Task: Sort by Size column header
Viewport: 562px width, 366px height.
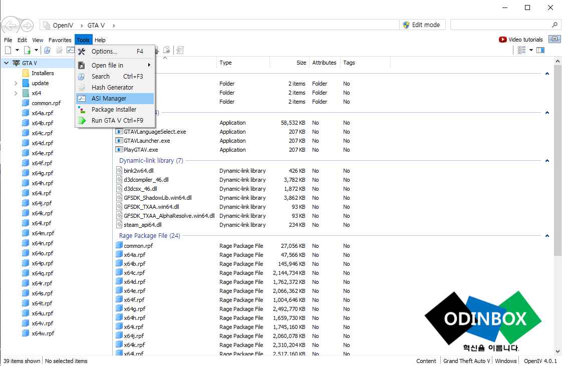Action: point(289,63)
